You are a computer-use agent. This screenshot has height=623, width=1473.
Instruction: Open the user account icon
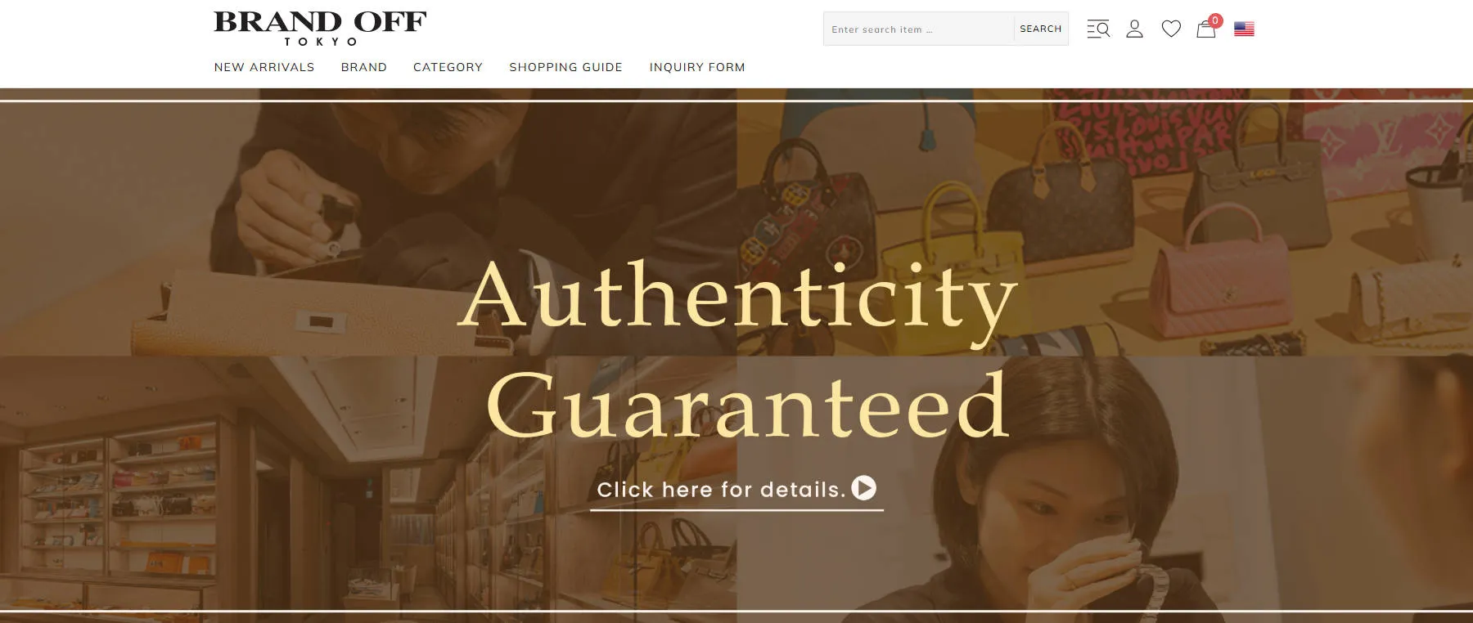(x=1134, y=29)
